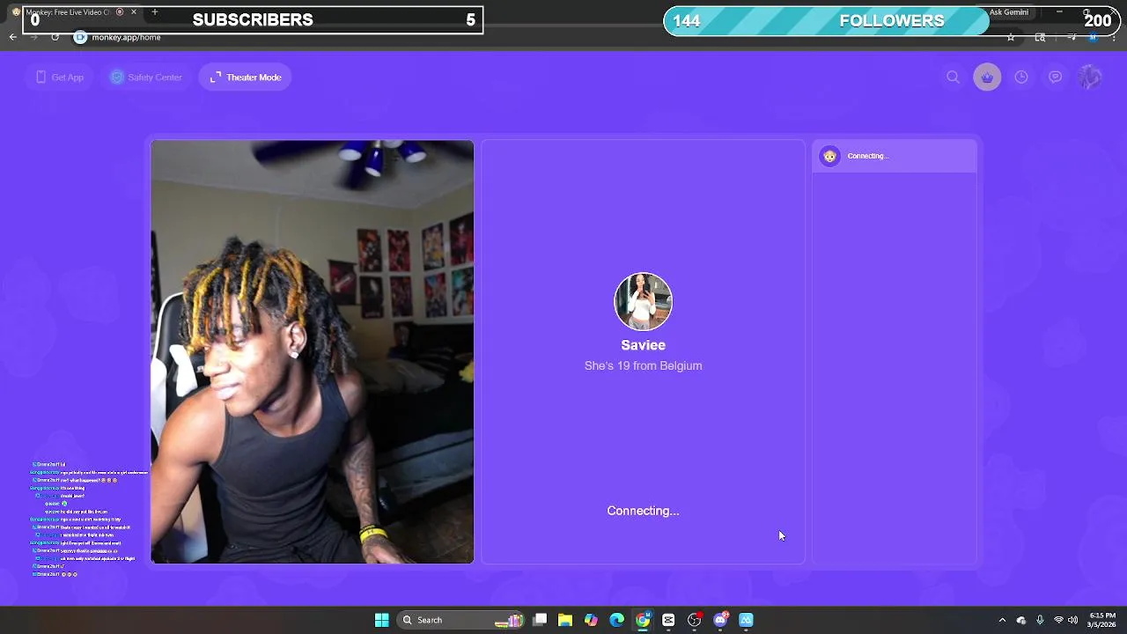Click the Connecting... status under Saviee

tap(643, 511)
